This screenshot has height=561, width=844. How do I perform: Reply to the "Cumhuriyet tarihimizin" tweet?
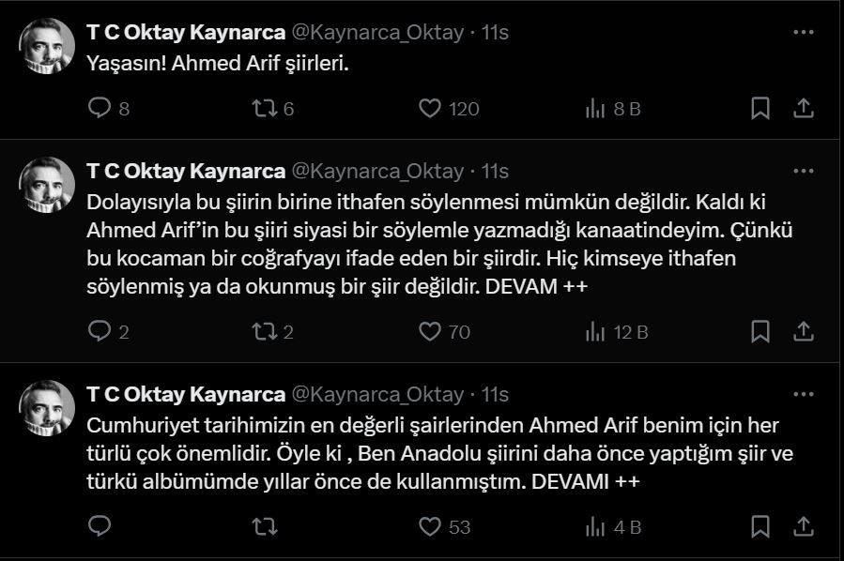pyautogui.click(x=100, y=526)
